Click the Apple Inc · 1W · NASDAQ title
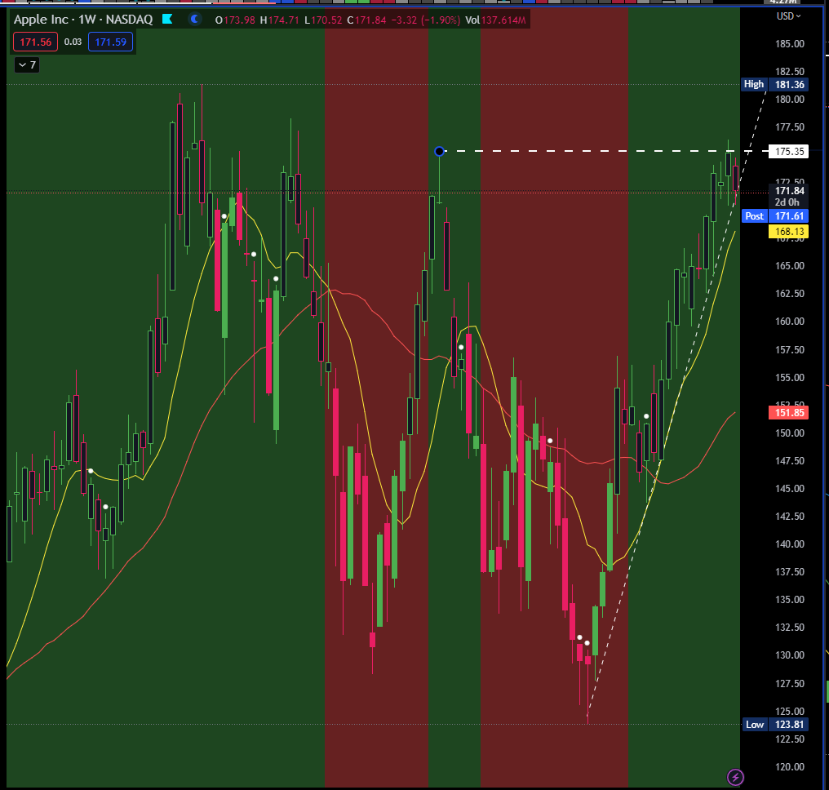 pyautogui.click(x=83, y=20)
